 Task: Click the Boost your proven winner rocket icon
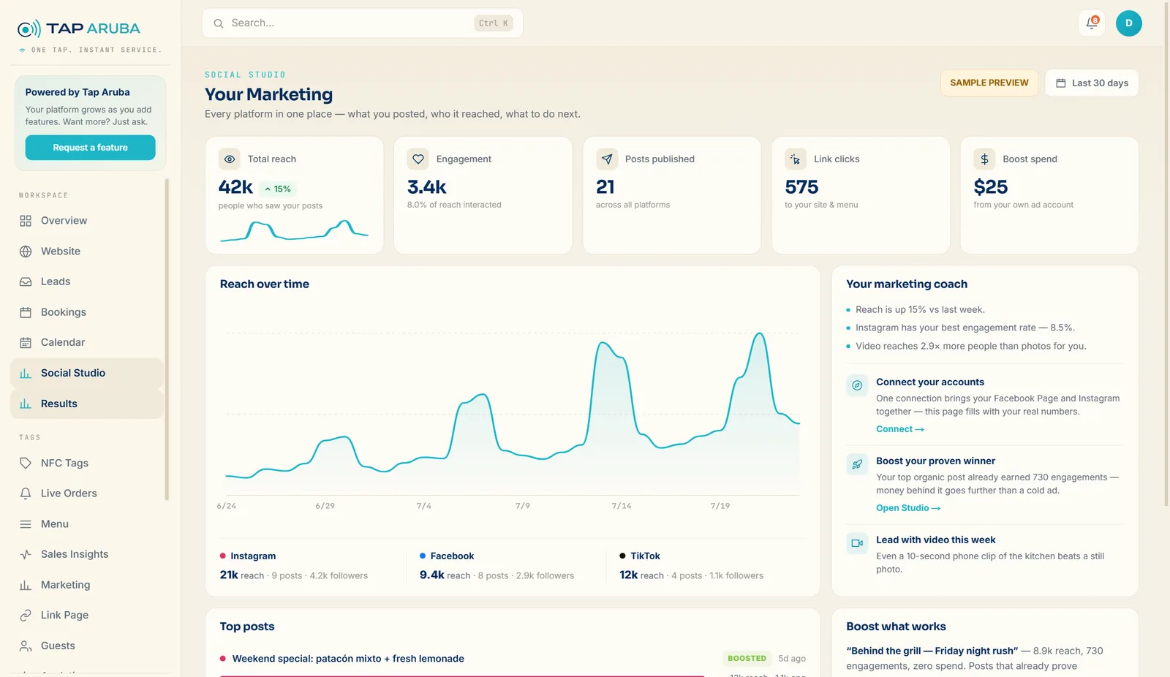[x=857, y=464]
